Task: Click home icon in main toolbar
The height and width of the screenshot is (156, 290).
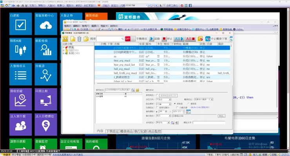Action: click(6, 5)
